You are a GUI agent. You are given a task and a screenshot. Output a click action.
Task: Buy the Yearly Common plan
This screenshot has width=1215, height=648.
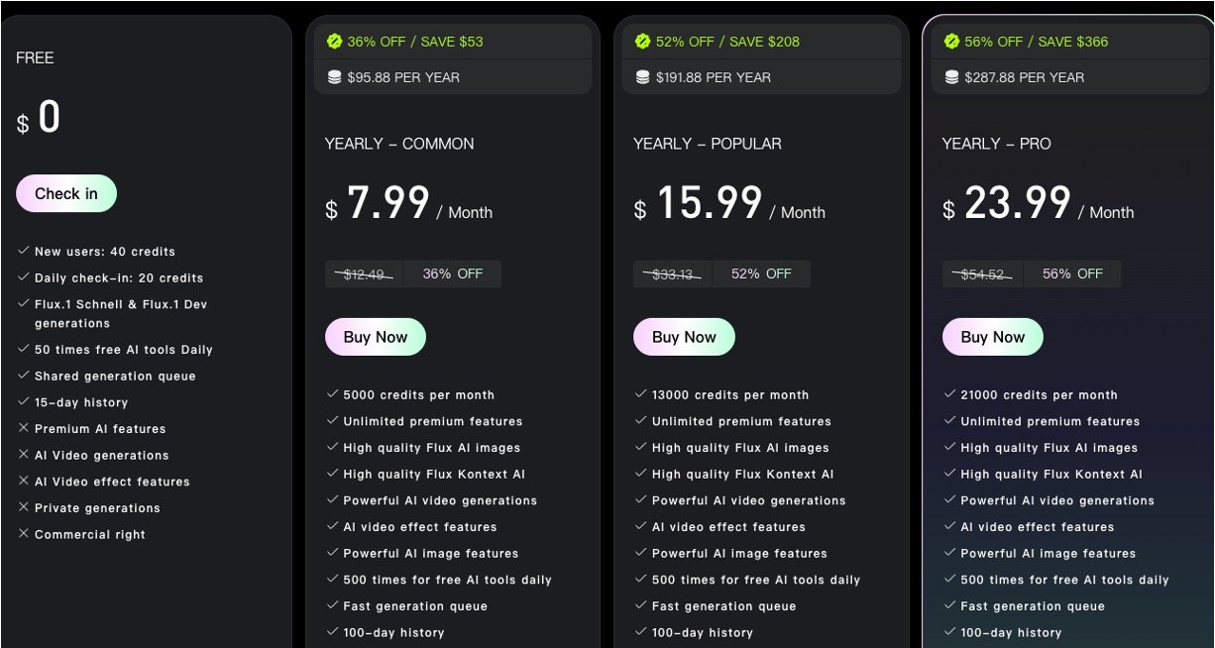(376, 337)
